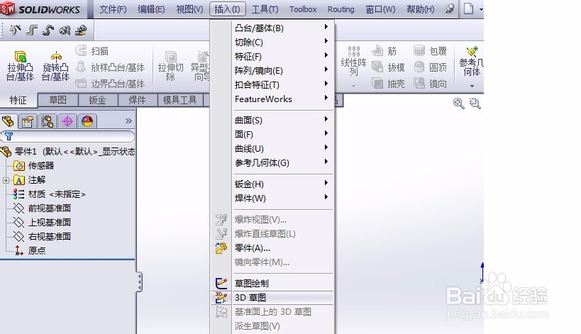
Task: Open the ConfigurationManager tab icon
Action: (48, 121)
